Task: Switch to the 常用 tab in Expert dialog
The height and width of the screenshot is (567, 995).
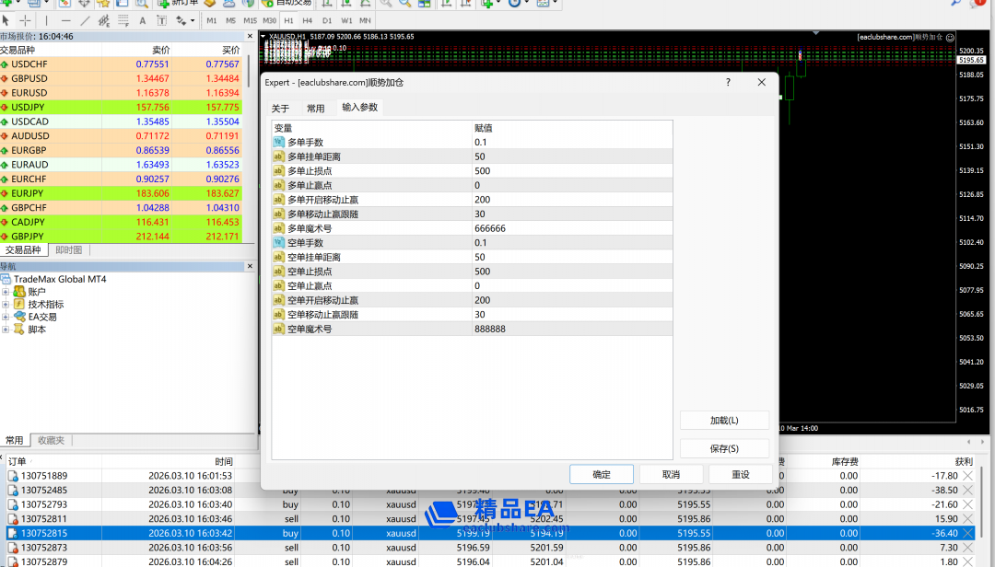Action: coord(315,108)
